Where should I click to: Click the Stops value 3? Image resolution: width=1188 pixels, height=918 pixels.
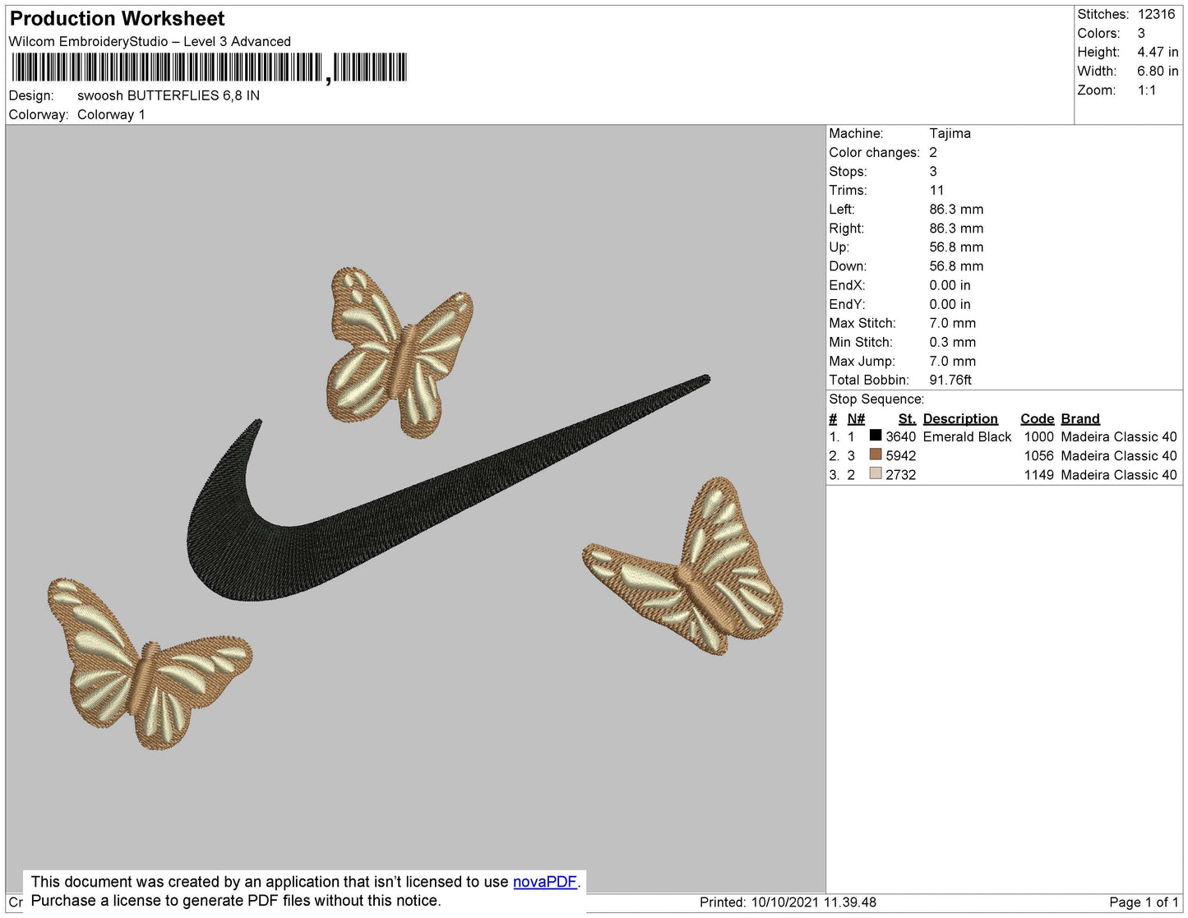pyautogui.click(x=933, y=171)
